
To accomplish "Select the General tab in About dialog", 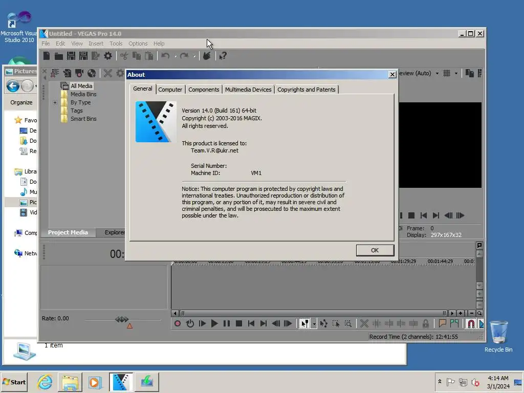I will [142, 89].
